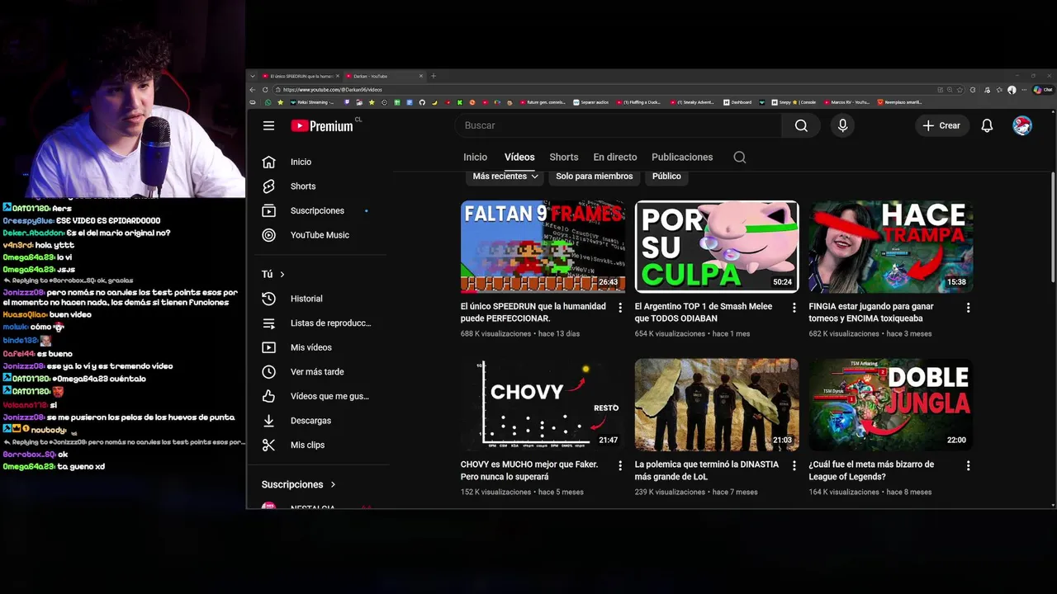This screenshot has width=1057, height=594.
Task: Switch to the channel Inicio tab
Action: point(475,157)
